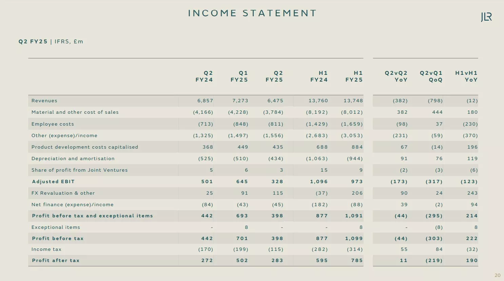Click the Adjusted EBIT row label

tap(53, 181)
